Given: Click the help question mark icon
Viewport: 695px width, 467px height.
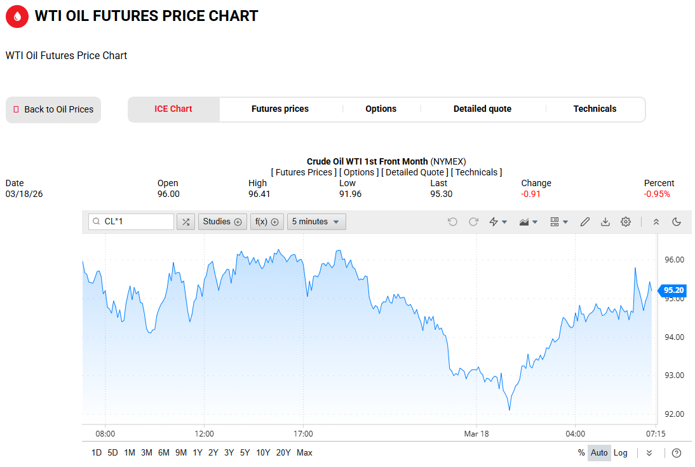Looking at the screenshot, I should (x=677, y=453).
